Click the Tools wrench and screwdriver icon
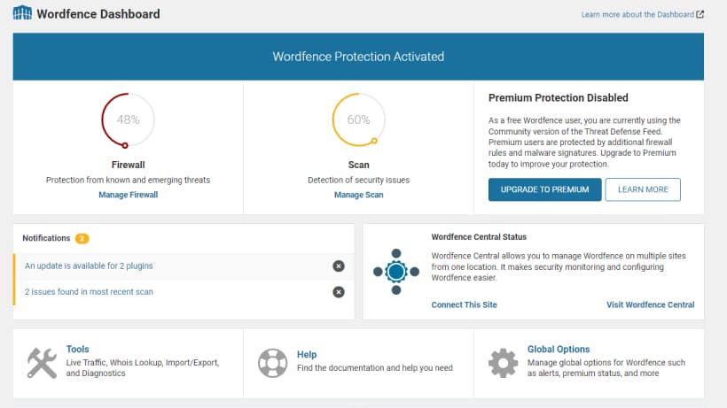The image size is (727, 408). [x=42, y=363]
